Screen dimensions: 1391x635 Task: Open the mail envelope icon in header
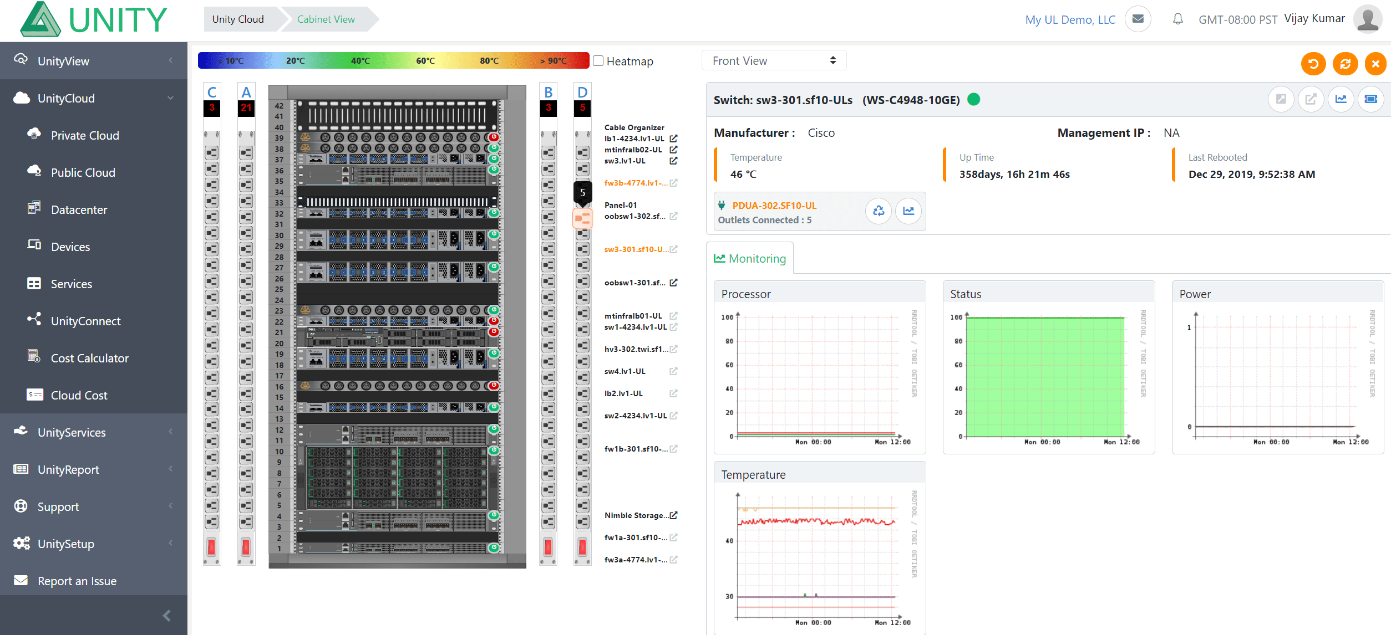click(1138, 19)
